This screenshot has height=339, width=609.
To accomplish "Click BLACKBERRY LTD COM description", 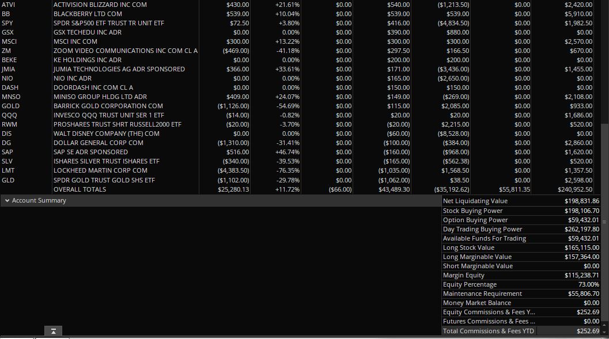I will [x=88, y=14].
